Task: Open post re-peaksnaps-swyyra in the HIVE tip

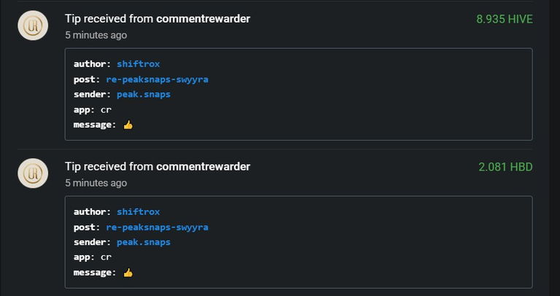Action: (157, 79)
